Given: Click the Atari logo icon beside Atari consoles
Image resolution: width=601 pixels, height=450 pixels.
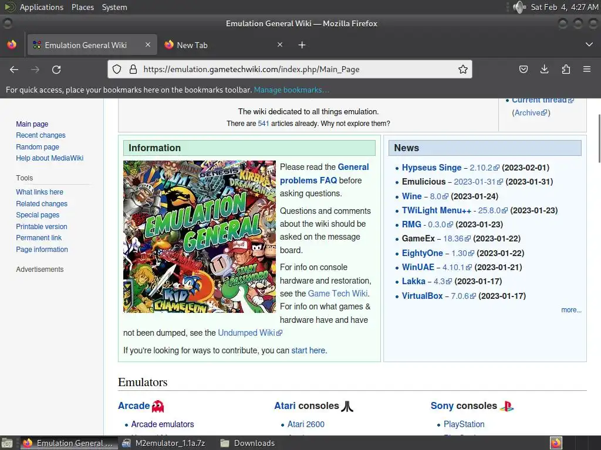Looking at the screenshot, I should click(347, 406).
